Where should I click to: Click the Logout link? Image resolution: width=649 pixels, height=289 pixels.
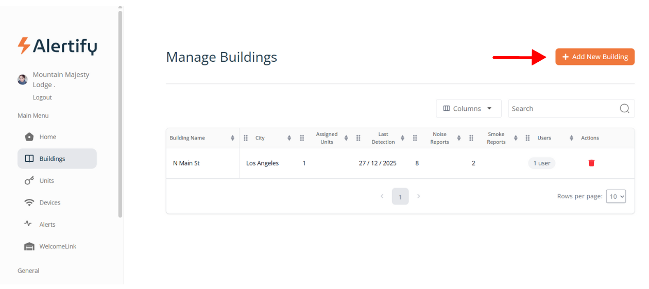tap(42, 97)
